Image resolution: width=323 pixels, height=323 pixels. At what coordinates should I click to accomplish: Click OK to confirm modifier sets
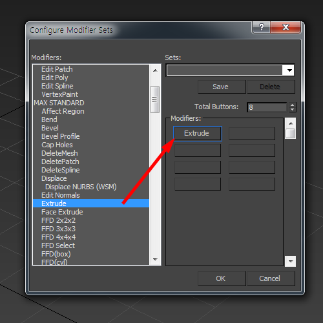click(x=222, y=278)
